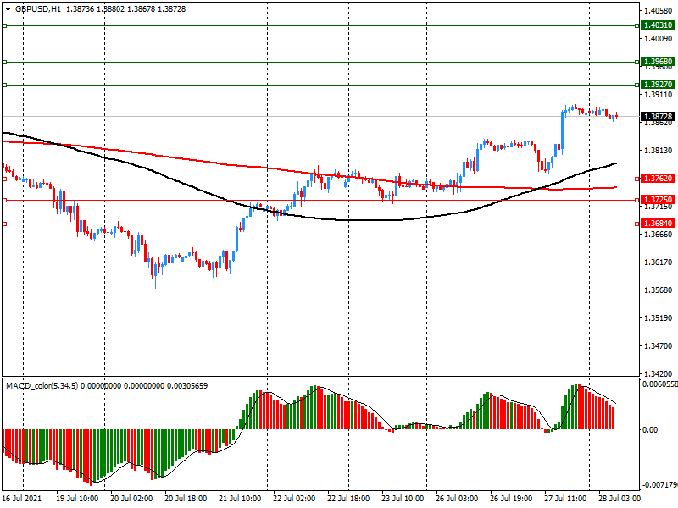Select the right handle of the 1.40310 line
This screenshot has height=508, width=678.
point(636,26)
